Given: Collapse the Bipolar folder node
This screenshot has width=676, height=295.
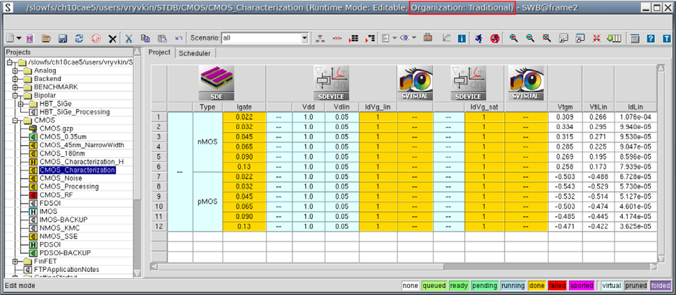Looking at the screenshot, I should (14, 96).
